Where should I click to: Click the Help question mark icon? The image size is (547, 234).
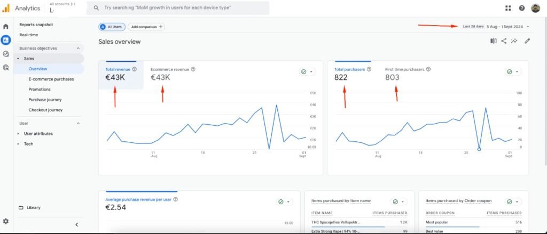pyautogui.click(x=521, y=8)
